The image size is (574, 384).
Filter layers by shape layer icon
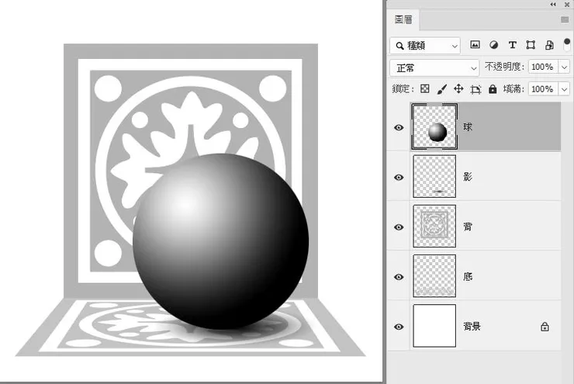531,45
